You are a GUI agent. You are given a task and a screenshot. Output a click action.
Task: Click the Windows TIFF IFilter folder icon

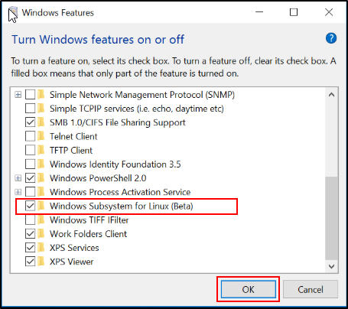pos(41,220)
